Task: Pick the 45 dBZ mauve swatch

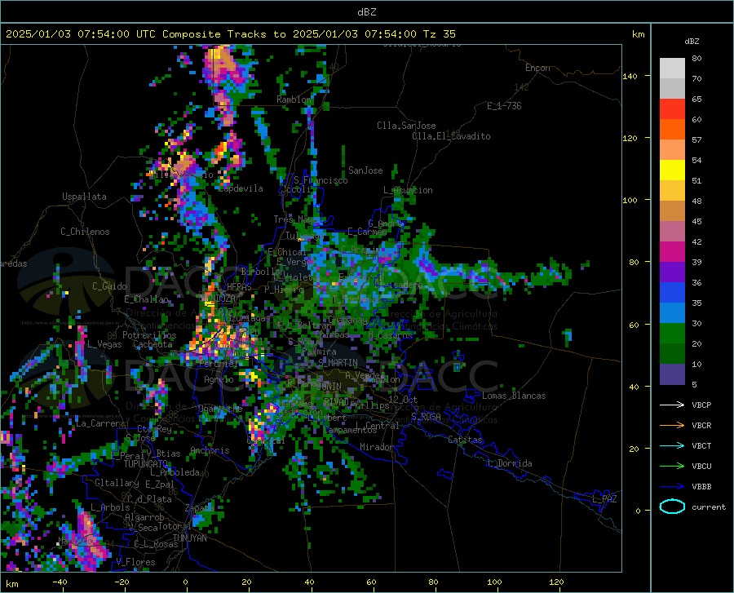Action: tap(672, 232)
